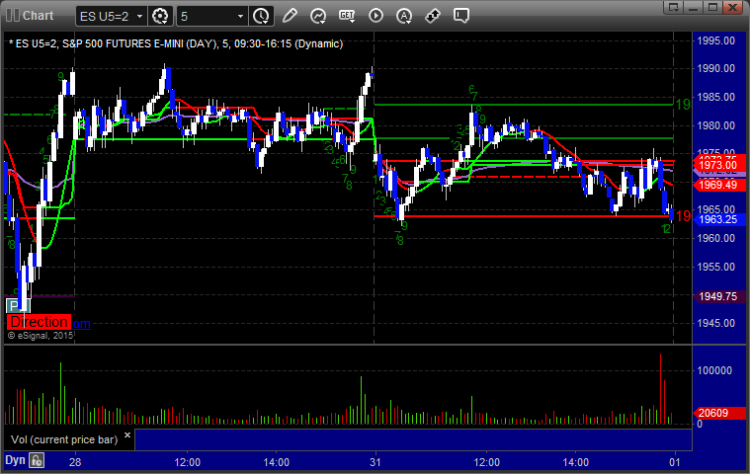Image resolution: width=750 pixels, height=474 pixels.
Task: Open the gear symbol settings icon
Action: [x=160, y=16]
